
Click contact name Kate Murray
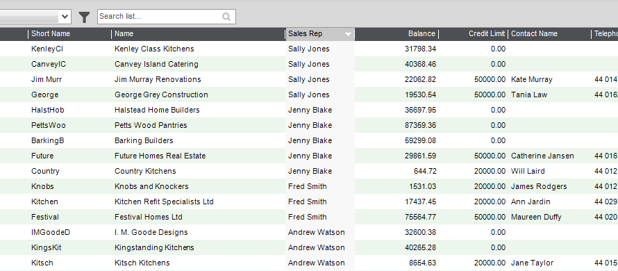click(x=532, y=79)
